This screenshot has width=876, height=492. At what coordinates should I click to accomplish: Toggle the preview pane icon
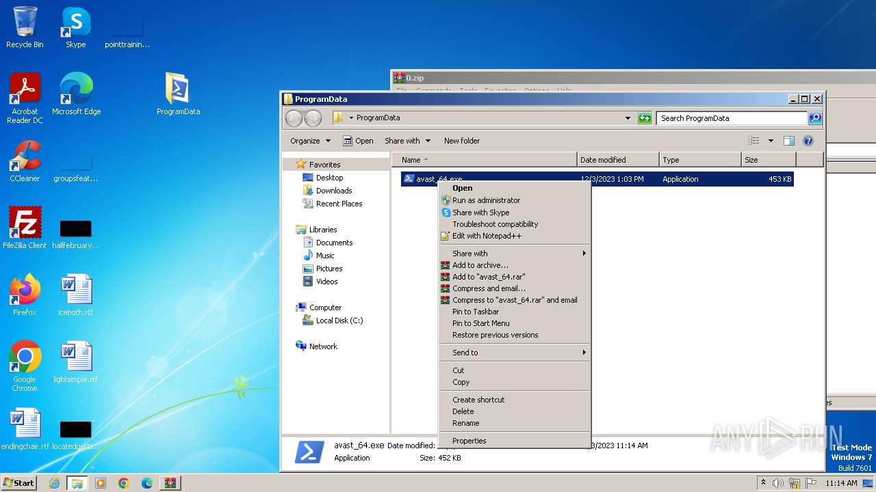(x=788, y=141)
